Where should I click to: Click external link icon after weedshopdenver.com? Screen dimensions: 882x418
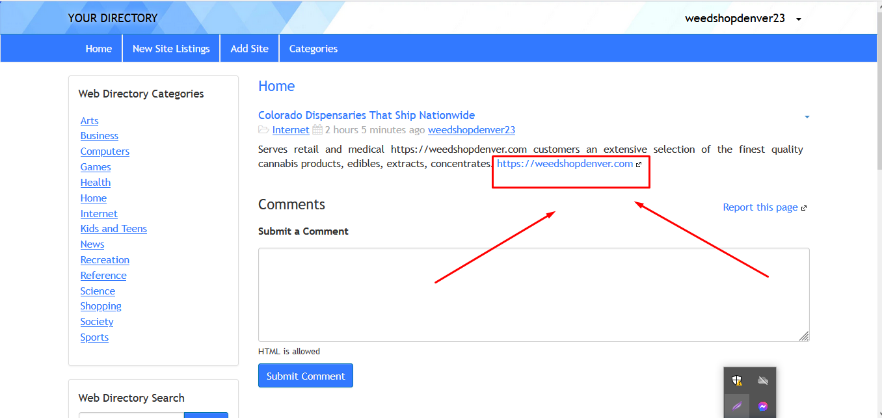point(639,164)
